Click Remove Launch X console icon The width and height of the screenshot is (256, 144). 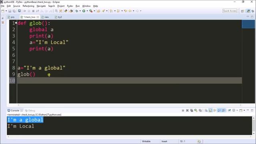[187, 110]
